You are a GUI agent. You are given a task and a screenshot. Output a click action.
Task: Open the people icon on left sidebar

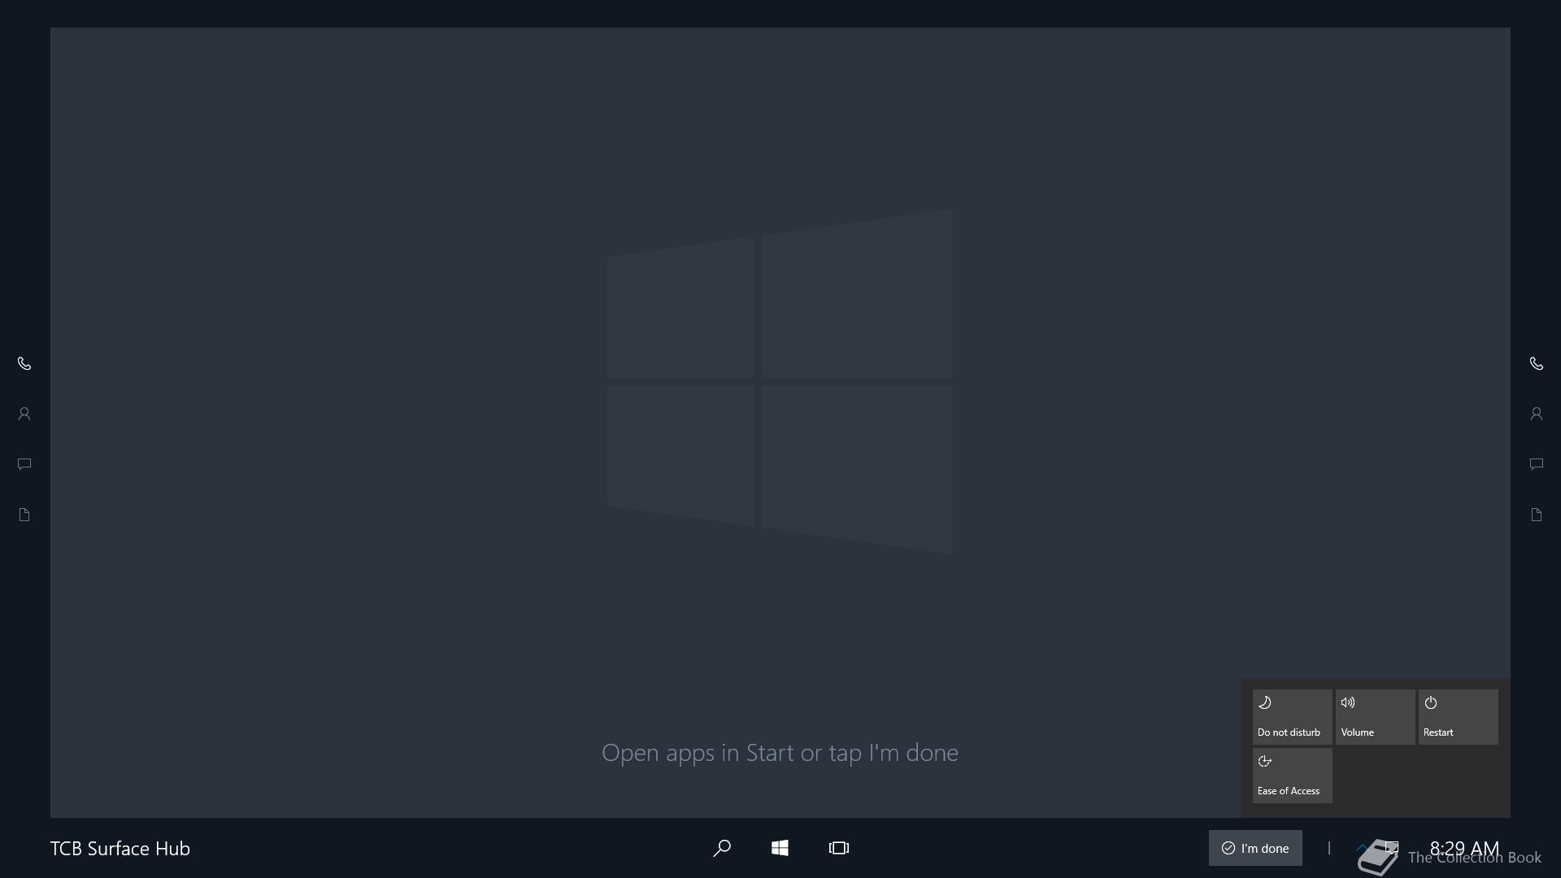click(x=24, y=414)
